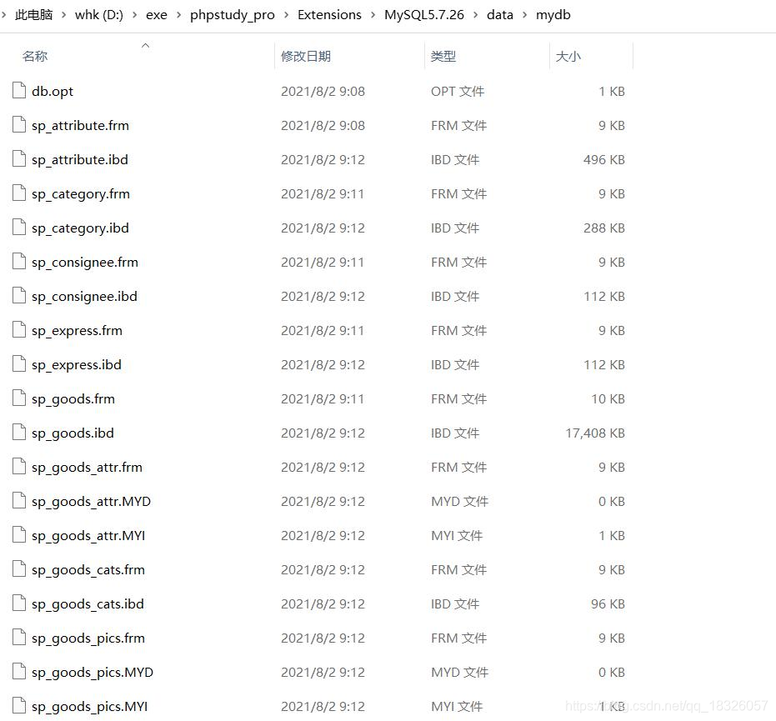
Task: Select file name sp_goods_attr.frm
Action: pyautogui.click(x=87, y=467)
